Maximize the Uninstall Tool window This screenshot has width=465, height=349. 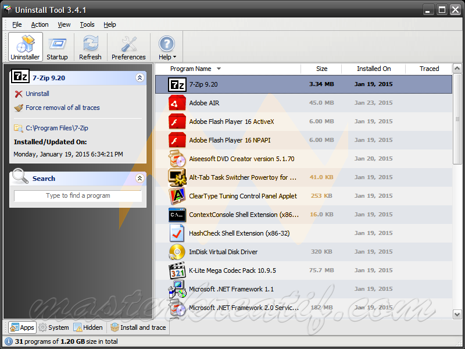coord(442,10)
